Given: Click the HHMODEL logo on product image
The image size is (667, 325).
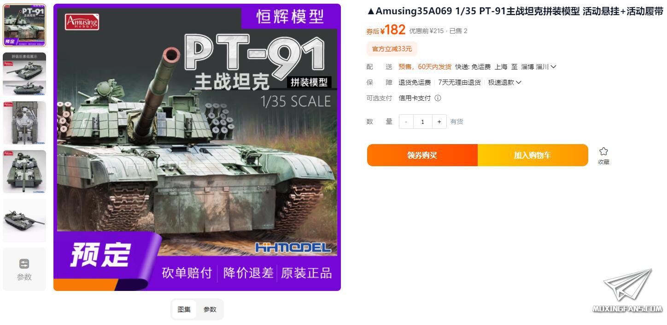Looking at the screenshot, I should pos(293,248).
